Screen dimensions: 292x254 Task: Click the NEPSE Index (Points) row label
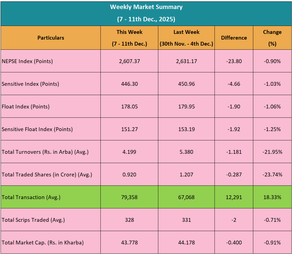[x=27, y=61]
